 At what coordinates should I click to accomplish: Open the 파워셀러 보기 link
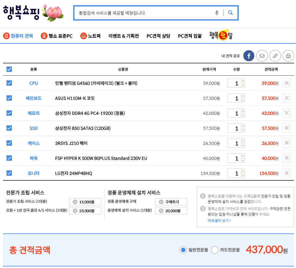219,221
